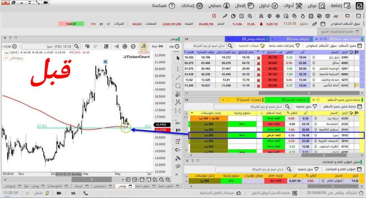
Task: Open the إختراقات نصف ساعة filter dropdown
Action: point(284,46)
